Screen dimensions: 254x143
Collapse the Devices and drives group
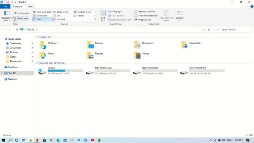[37, 63]
